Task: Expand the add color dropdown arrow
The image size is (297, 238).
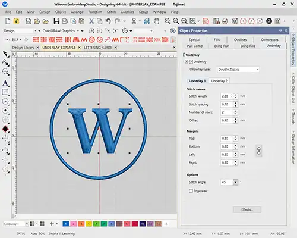Action: pos(57,224)
